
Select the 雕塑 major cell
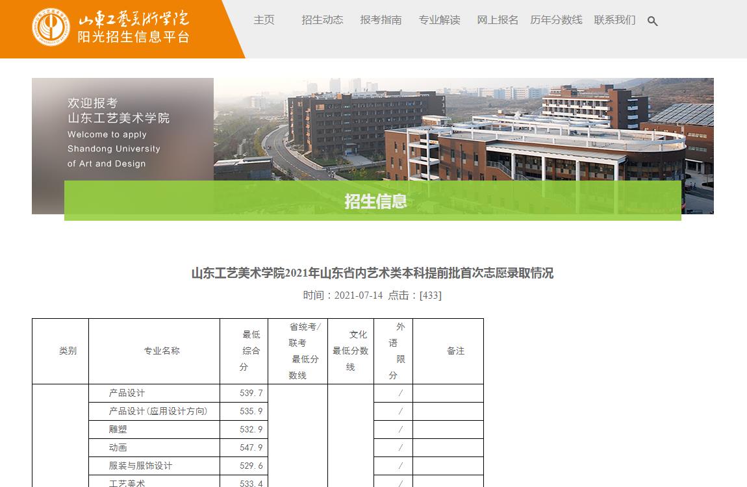pos(155,429)
